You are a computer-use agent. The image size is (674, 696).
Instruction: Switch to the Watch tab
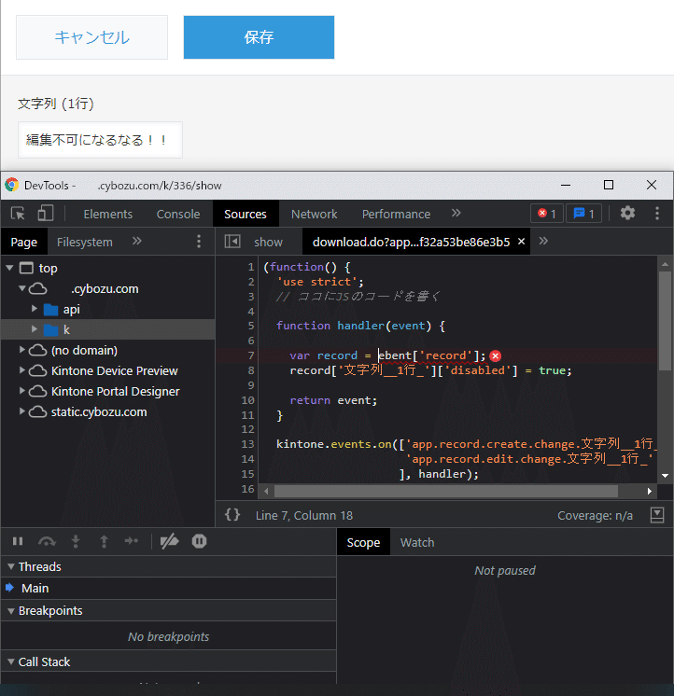417,542
